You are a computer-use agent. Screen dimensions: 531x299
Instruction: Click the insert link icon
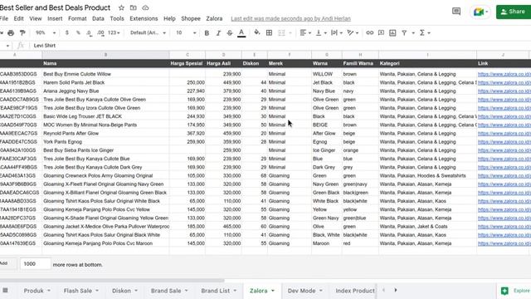(369, 33)
